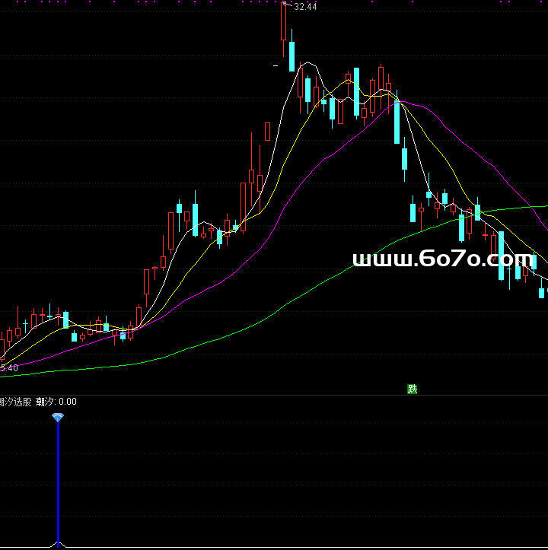Click the blue diamond signal marker
This screenshot has height=550, width=548.
point(58,418)
